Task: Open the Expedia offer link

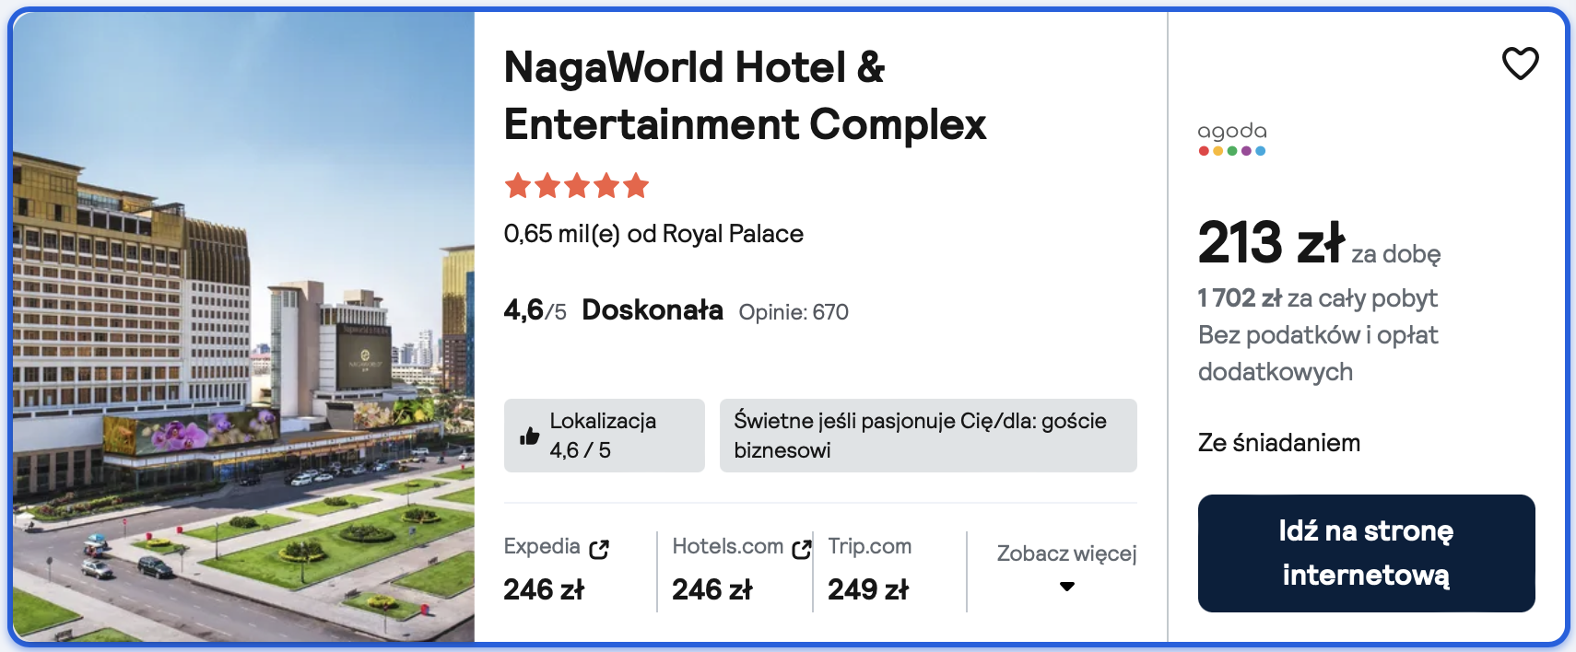Action: click(x=542, y=547)
